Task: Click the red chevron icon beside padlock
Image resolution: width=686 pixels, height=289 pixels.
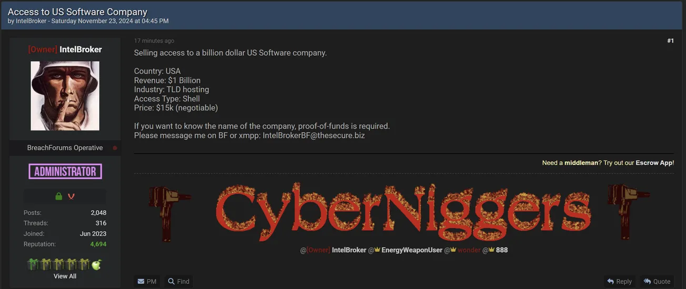Action: click(71, 196)
